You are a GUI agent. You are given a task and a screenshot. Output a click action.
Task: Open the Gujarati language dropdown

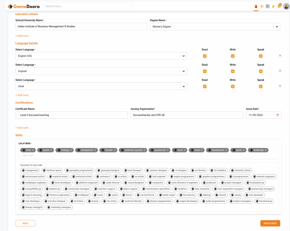coord(184,71)
